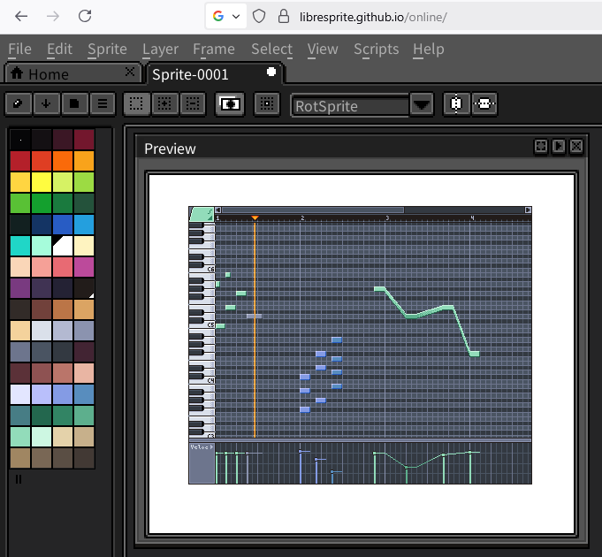Select the add to selection mode button
This screenshot has height=557, width=602.
click(x=164, y=103)
